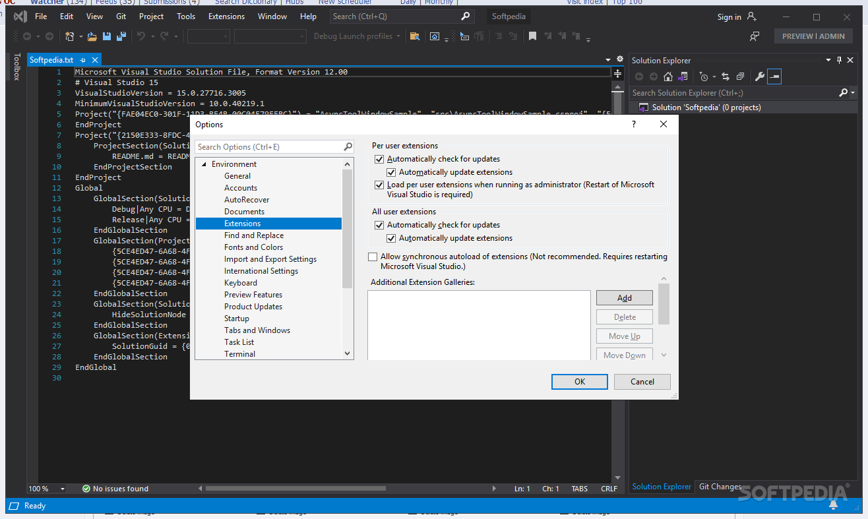Click Collapse All icon in Solution Explorer

coord(740,76)
